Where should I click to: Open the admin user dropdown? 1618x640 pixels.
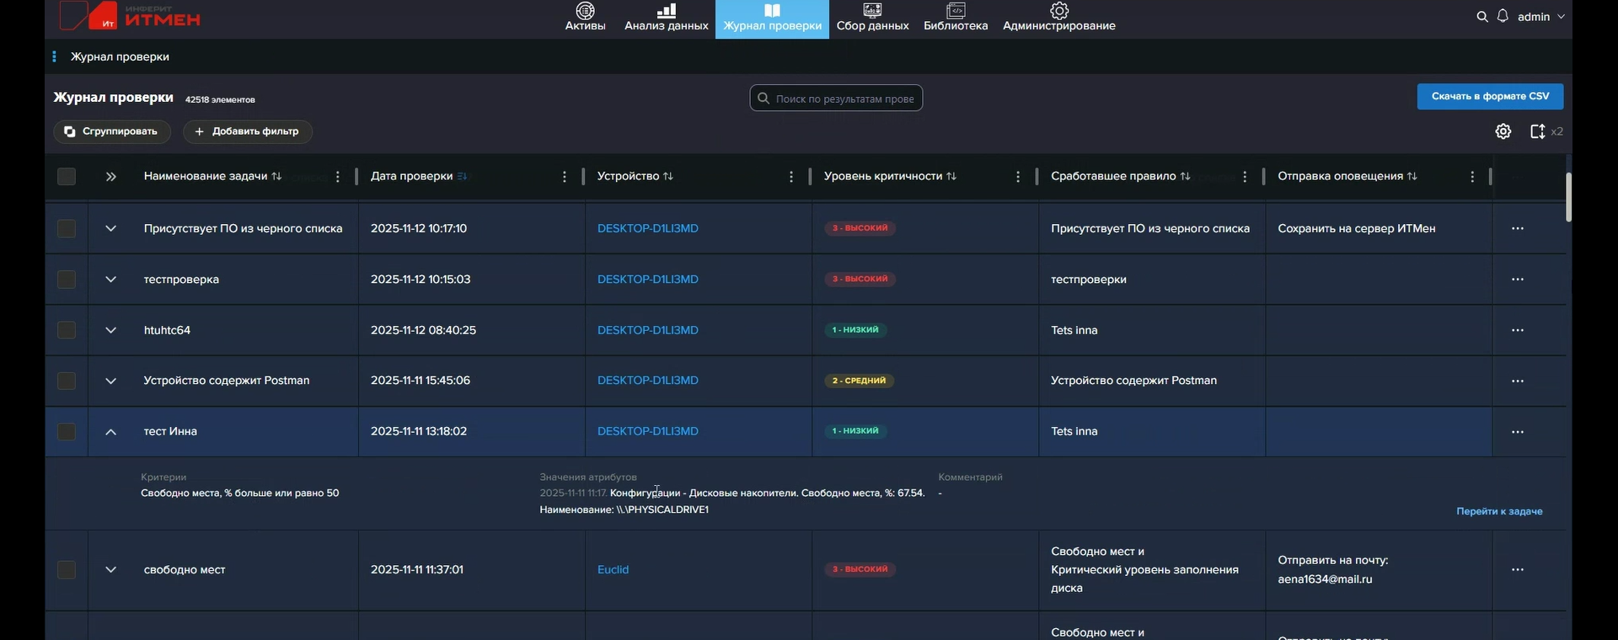click(1541, 17)
